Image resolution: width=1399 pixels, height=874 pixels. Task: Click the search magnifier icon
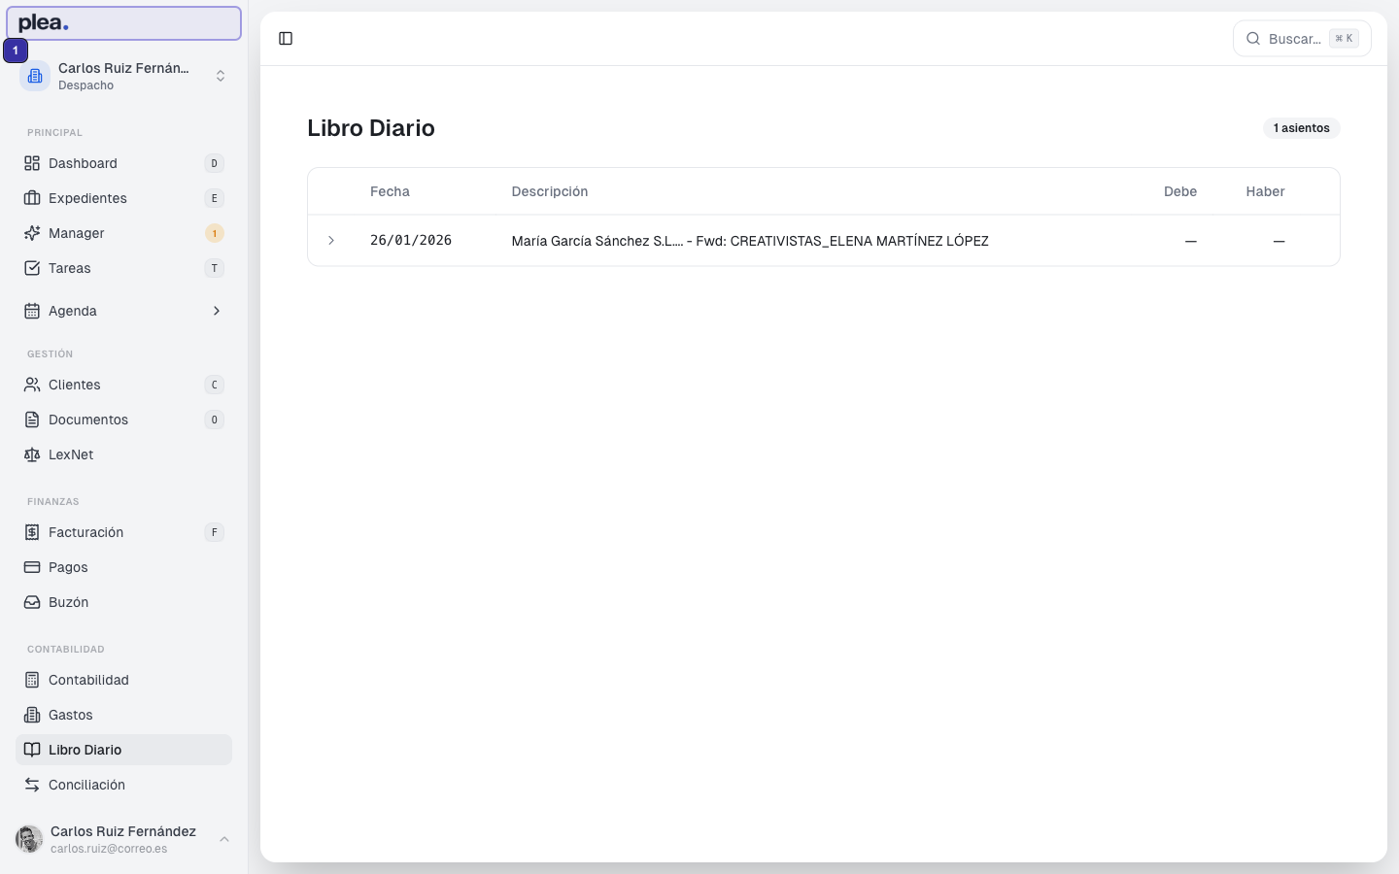coord(1253,39)
